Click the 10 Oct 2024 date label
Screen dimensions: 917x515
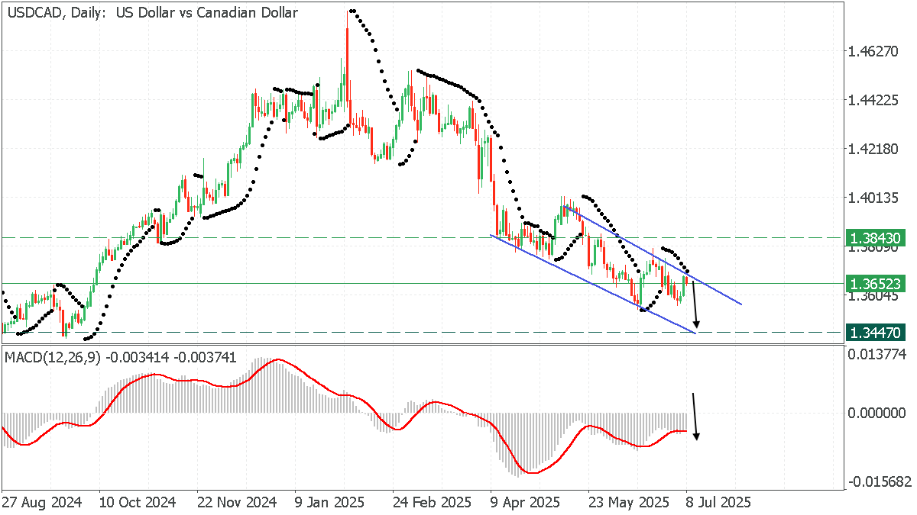pos(138,503)
